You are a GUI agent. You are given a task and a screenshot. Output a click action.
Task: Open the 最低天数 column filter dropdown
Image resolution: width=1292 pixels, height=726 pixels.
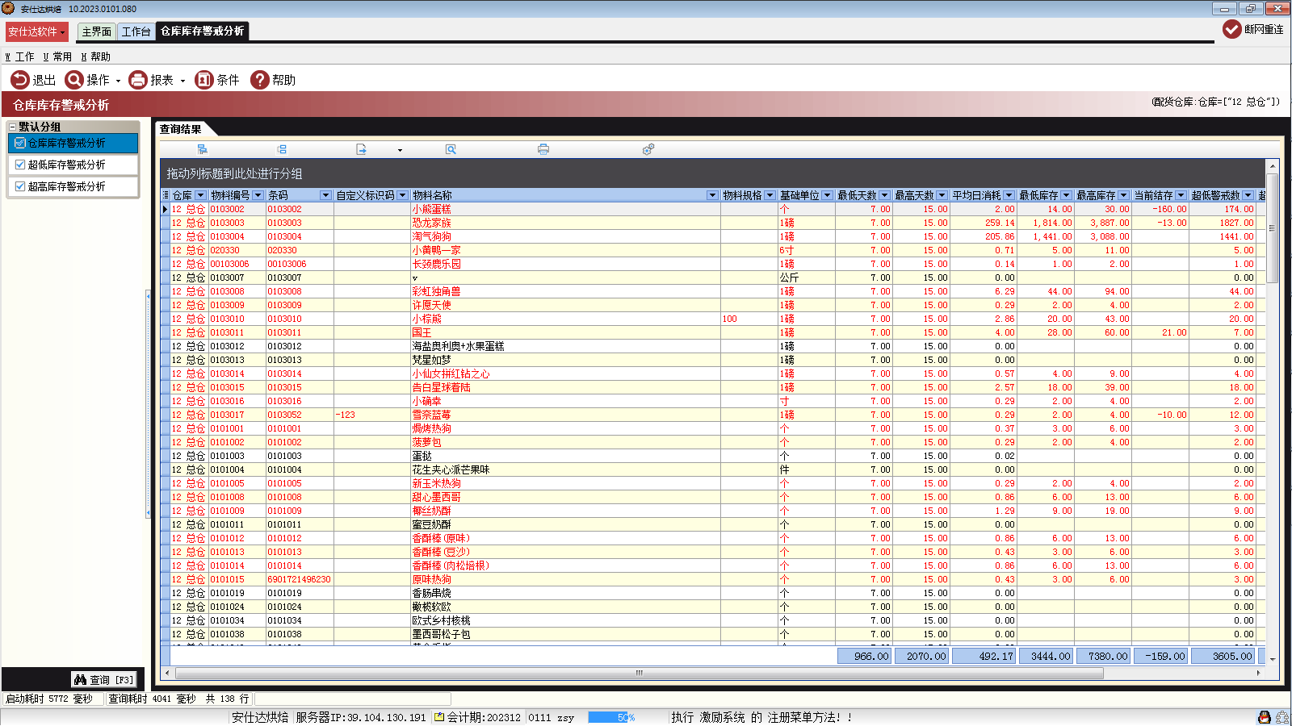click(x=884, y=195)
